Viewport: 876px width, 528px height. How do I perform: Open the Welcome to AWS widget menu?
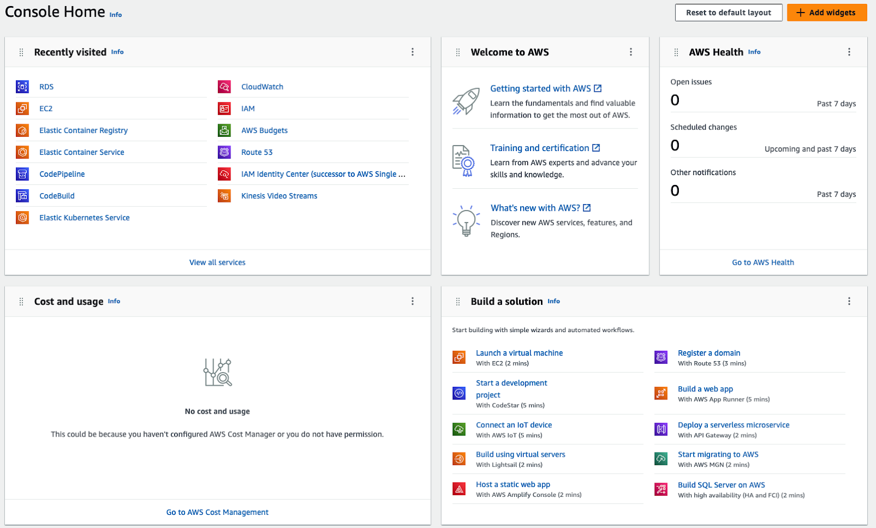(631, 51)
